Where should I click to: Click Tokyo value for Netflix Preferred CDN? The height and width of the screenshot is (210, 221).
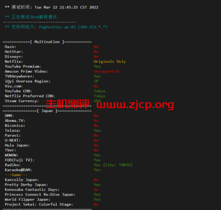click(x=100, y=96)
